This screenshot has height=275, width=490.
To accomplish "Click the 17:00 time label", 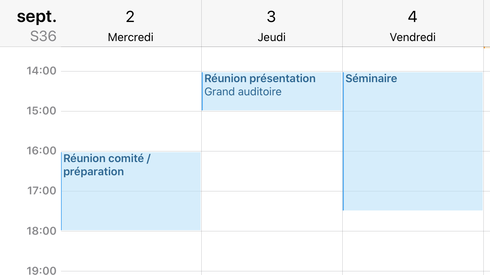I will pyautogui.click(x=42, y=190).
